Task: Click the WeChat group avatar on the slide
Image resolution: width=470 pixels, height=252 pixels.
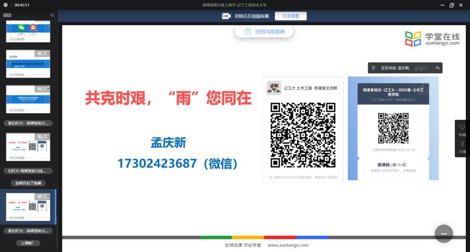Action: tap(274, 88)
